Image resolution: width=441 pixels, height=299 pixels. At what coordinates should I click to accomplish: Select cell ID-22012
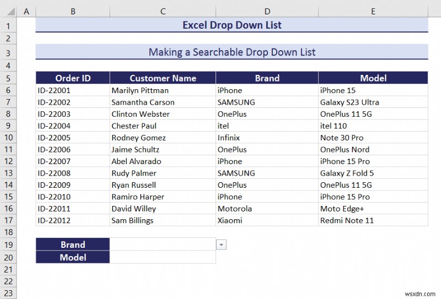(73, 220)
